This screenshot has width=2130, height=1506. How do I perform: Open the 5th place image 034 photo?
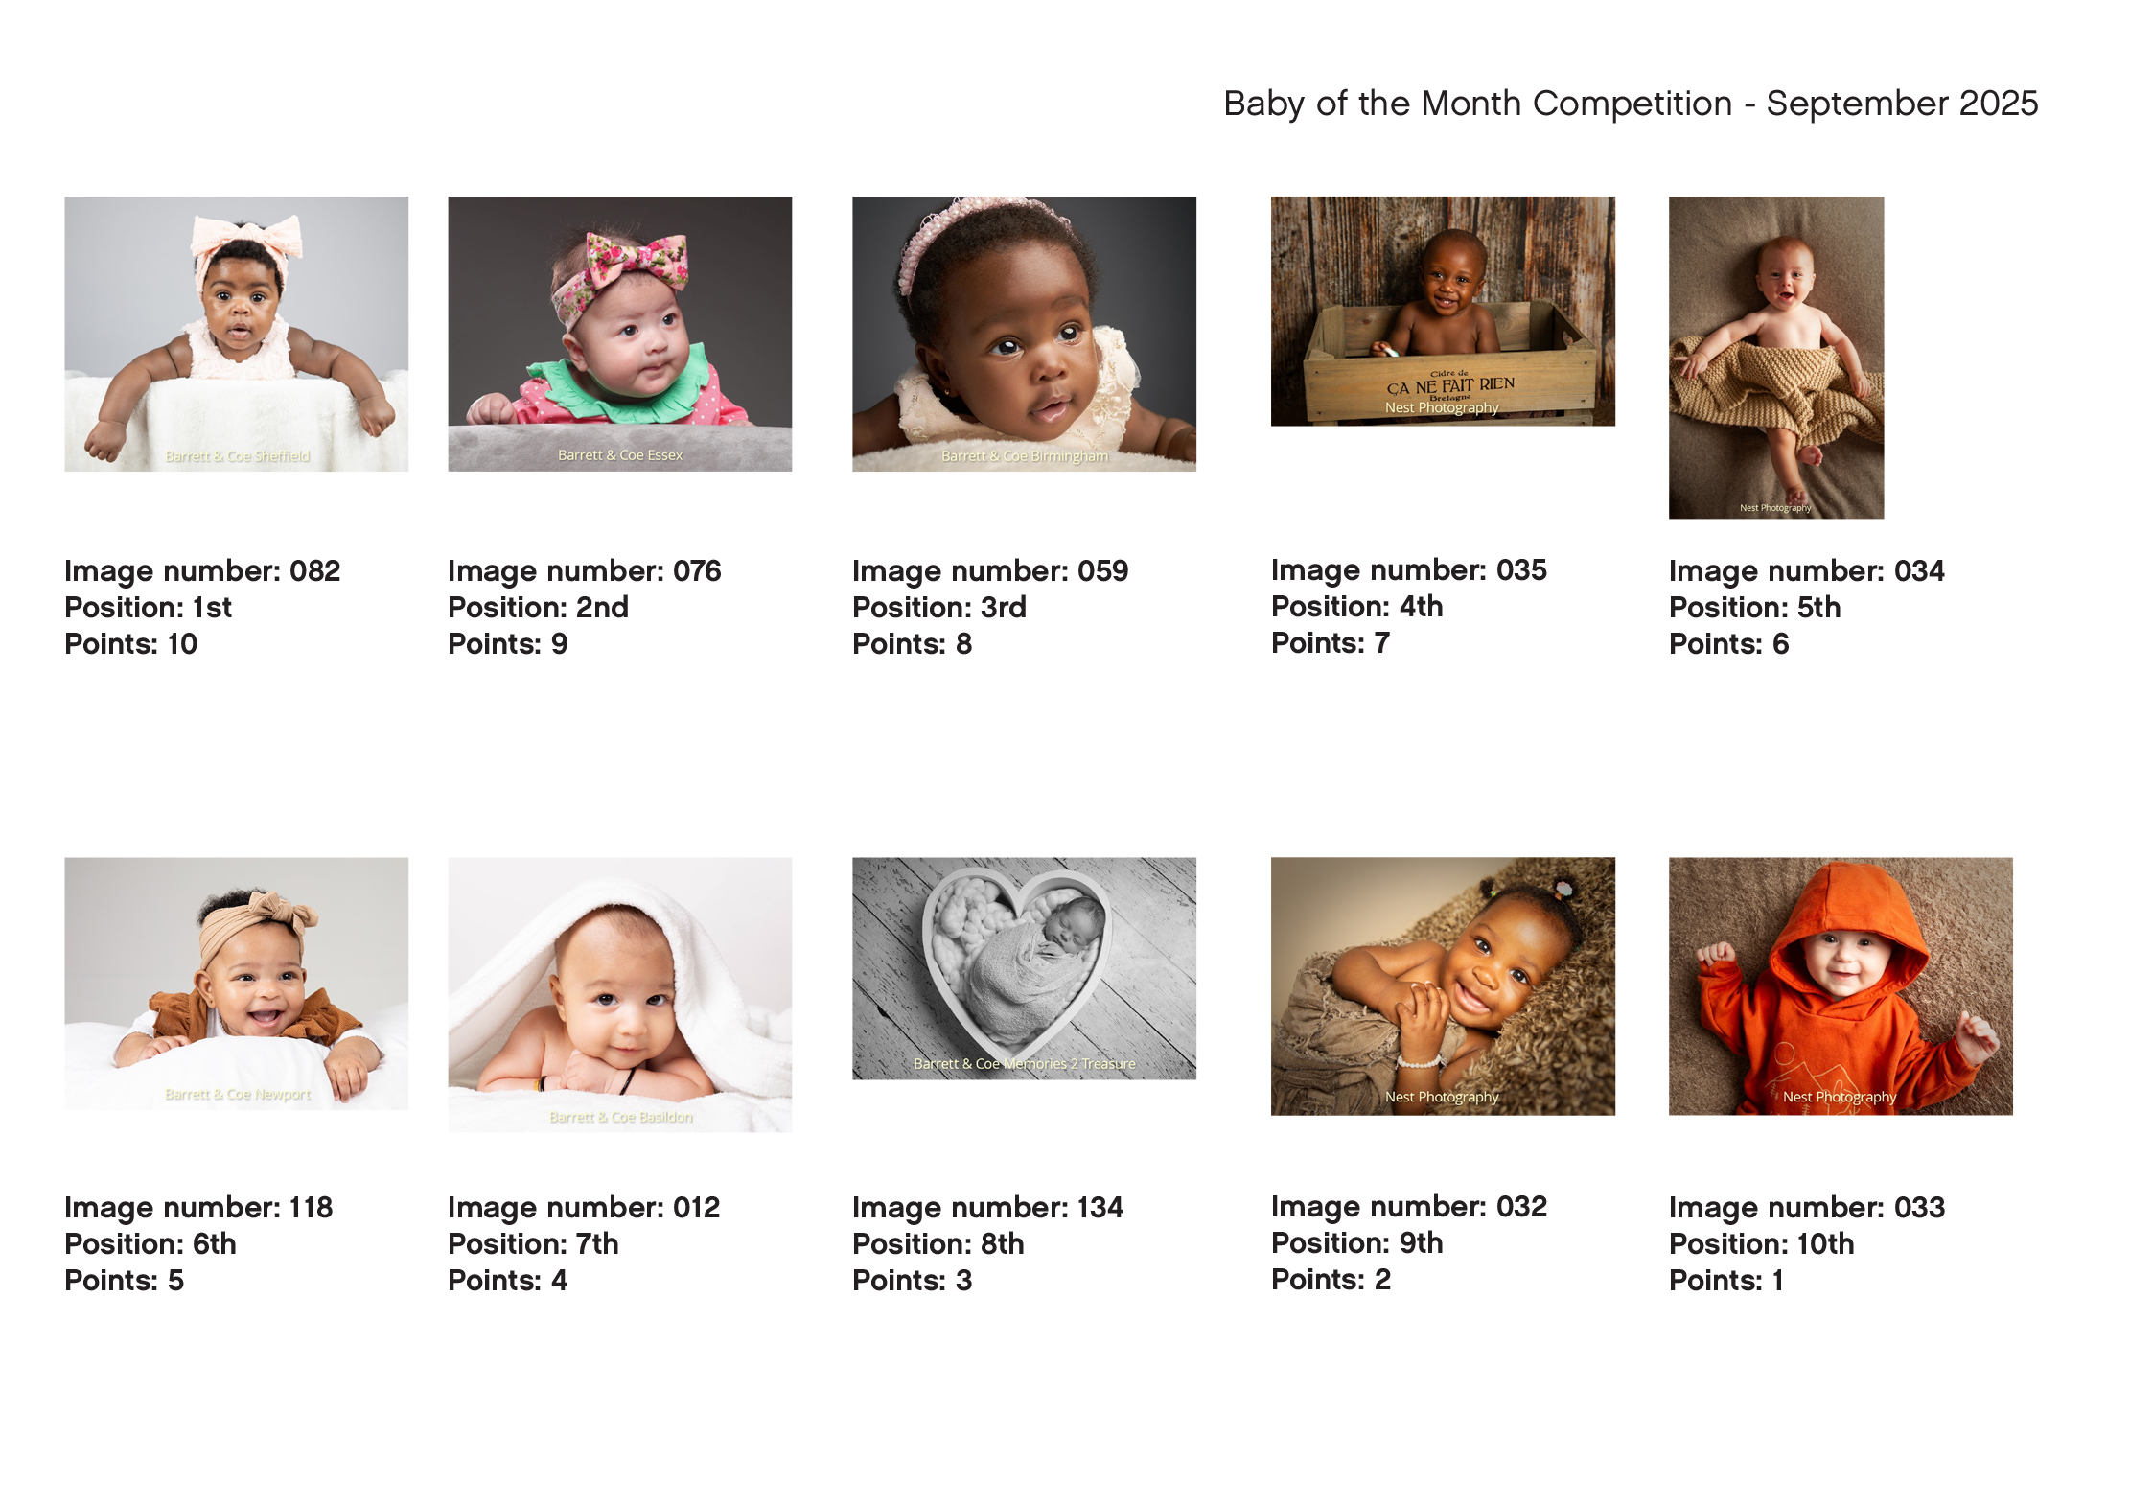point(1775,358)
